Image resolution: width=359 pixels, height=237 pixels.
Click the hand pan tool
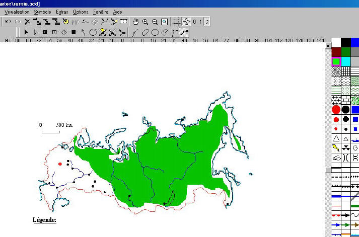click(x=135, y=22)
